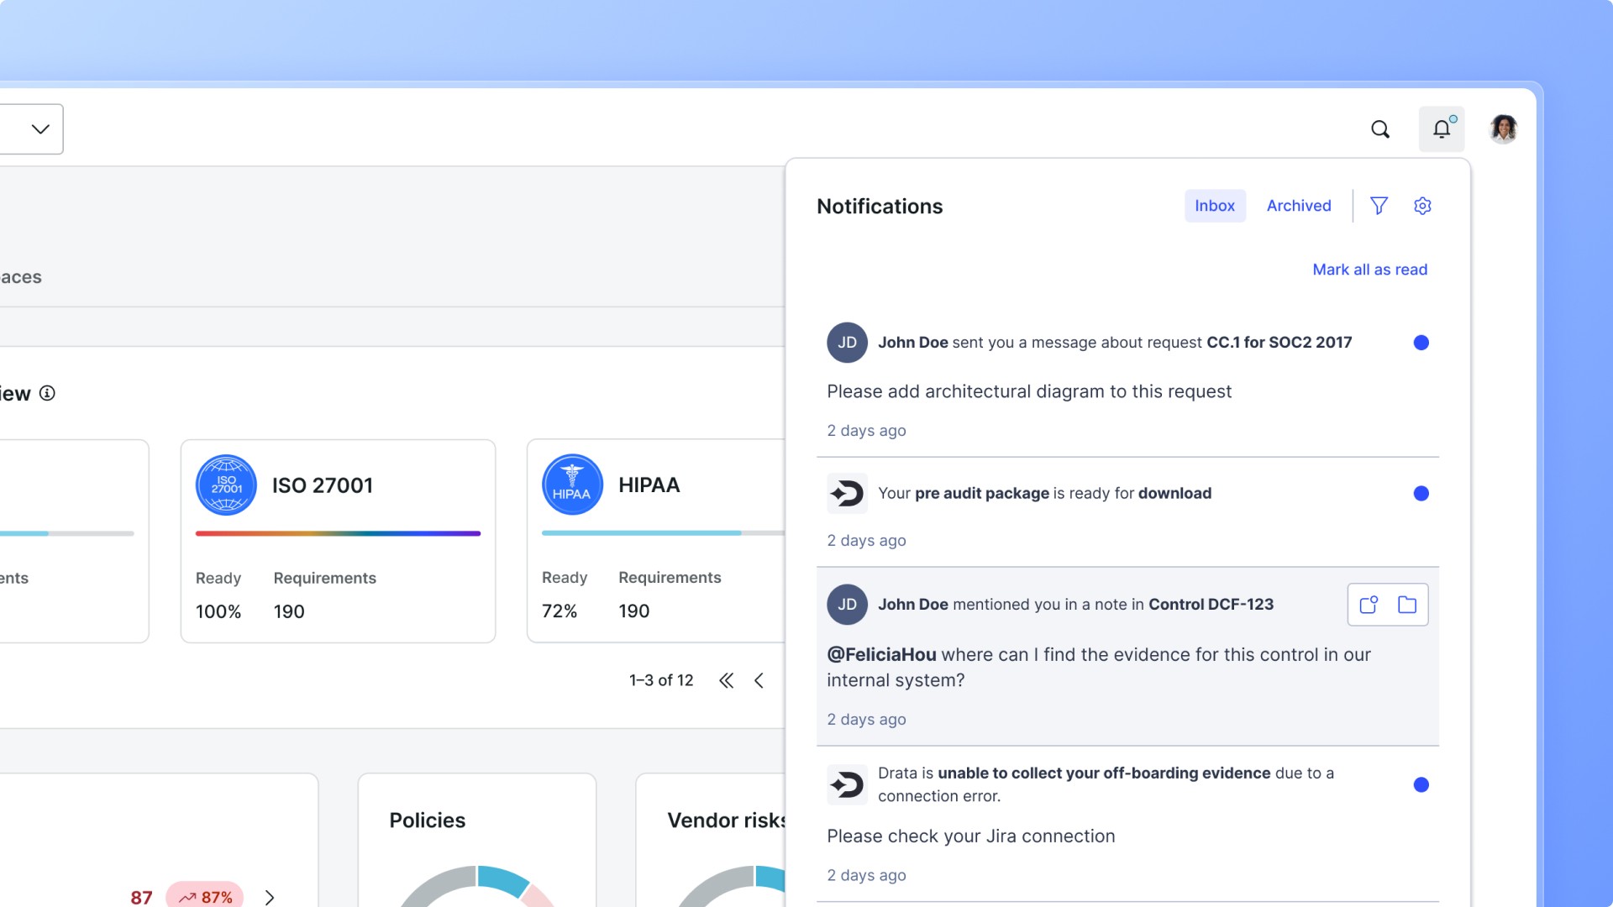Switch to the Archived tab
This screenshot has width=1613, height=907.
(1299, 206)
